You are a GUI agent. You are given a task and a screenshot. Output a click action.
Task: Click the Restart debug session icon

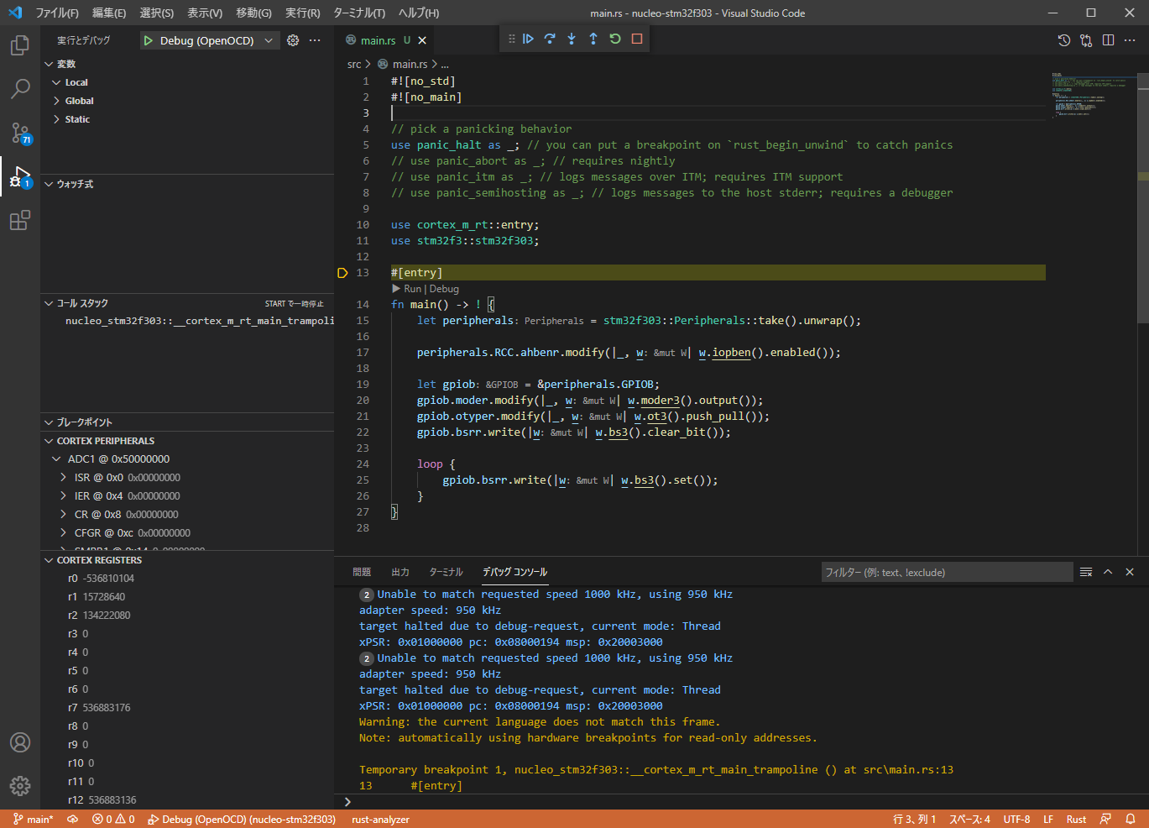pos(614,38)
